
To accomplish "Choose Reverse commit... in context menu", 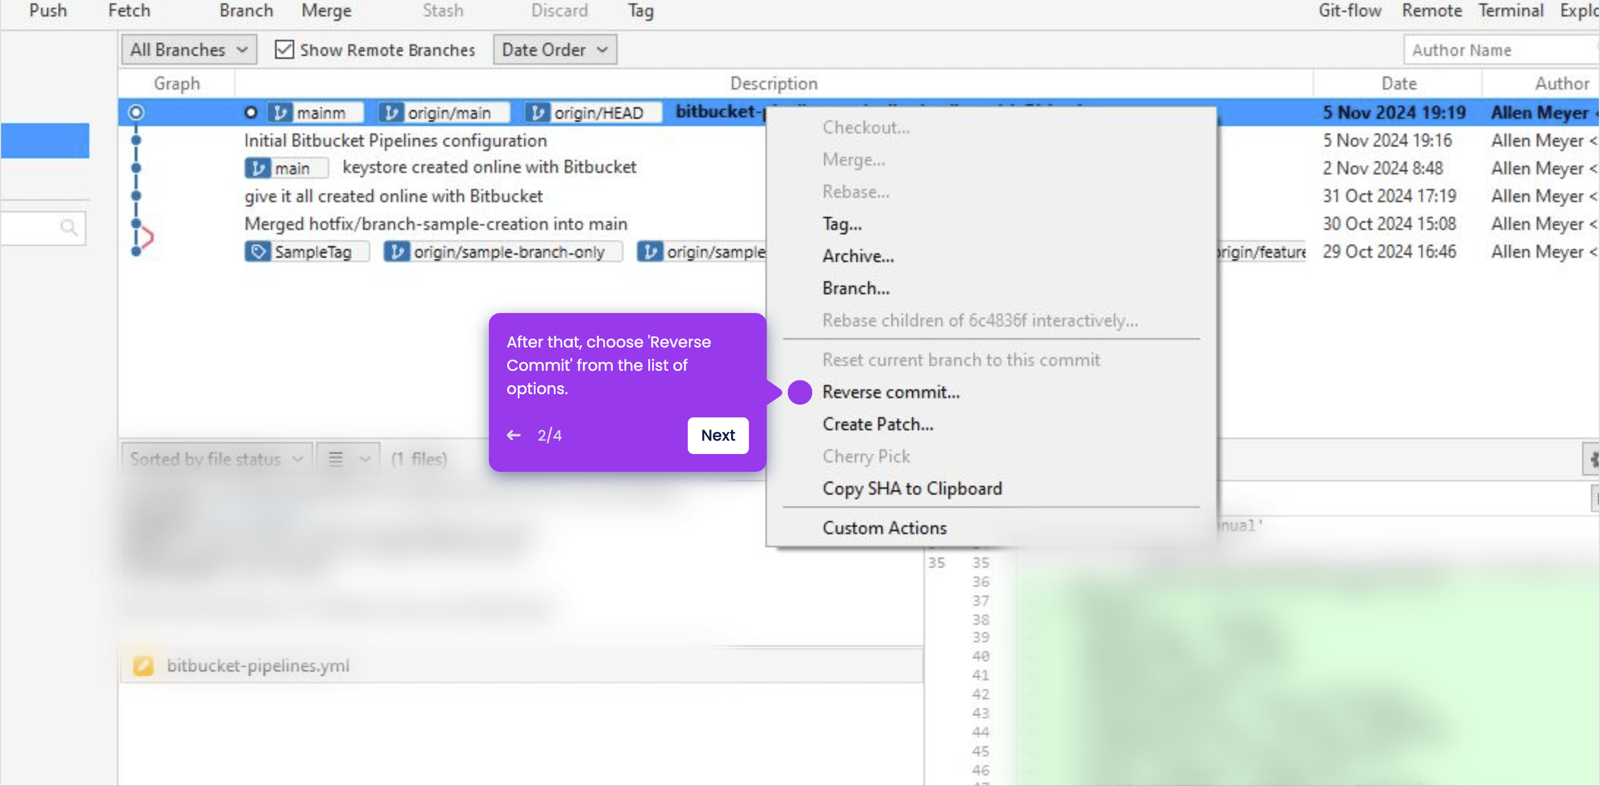I will click(891, 392).
